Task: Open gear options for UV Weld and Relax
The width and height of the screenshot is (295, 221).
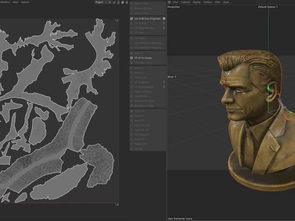Action: pyautogui.click(x=164, y=28)
